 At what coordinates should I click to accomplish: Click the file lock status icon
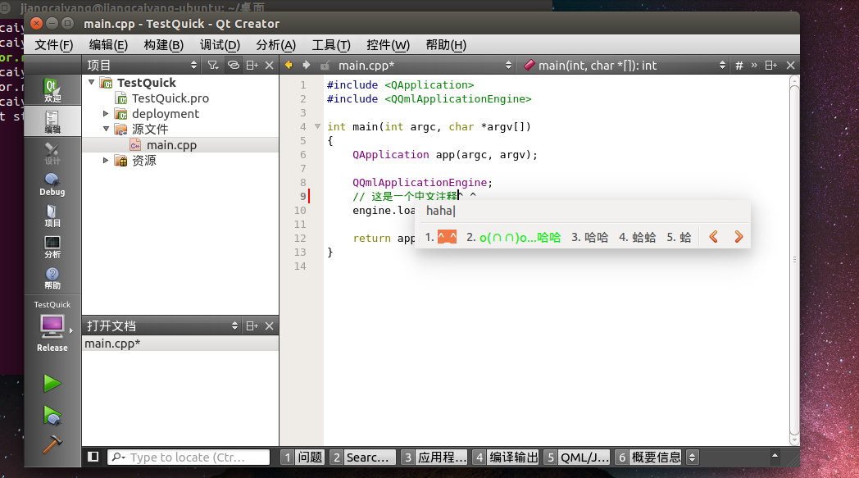click(x=325, y=66)
